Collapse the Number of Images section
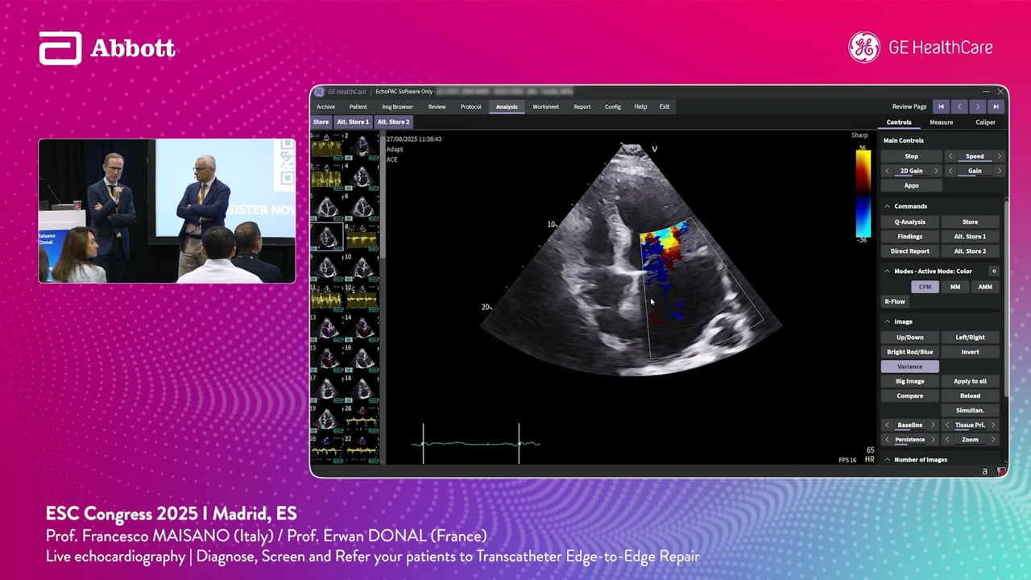 coord(888,460)
